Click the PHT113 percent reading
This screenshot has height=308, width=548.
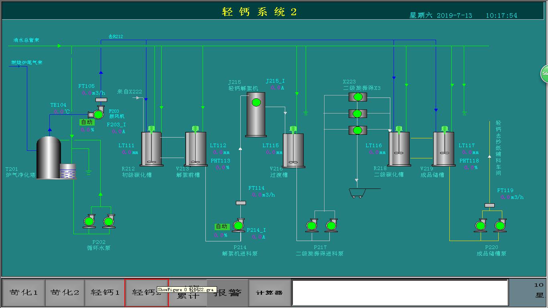[222, 168]
